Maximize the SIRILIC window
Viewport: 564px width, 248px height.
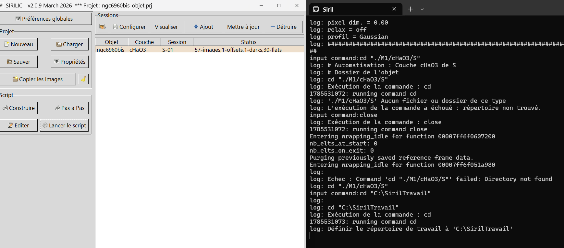tap(279, 5)
